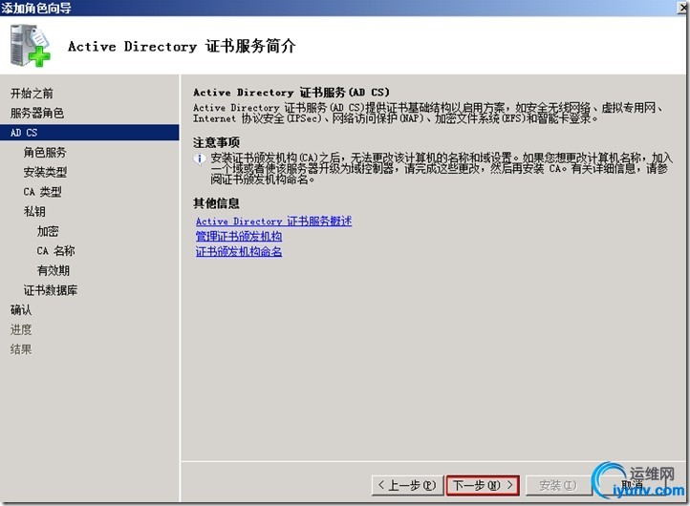690x506 pixels.
Task: Go to 安装类型 step
Action: (x=45, y=172)
